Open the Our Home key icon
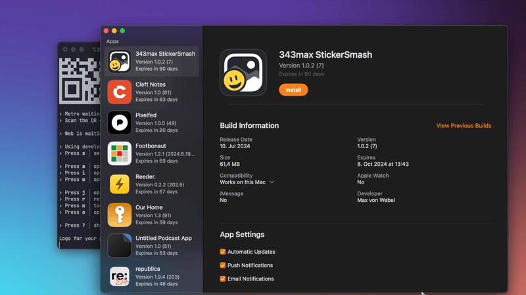Screen dimensions: 526x295 point(120,215)
